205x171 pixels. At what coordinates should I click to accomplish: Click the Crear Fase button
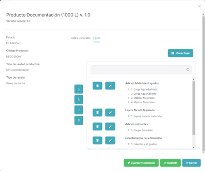180,53
